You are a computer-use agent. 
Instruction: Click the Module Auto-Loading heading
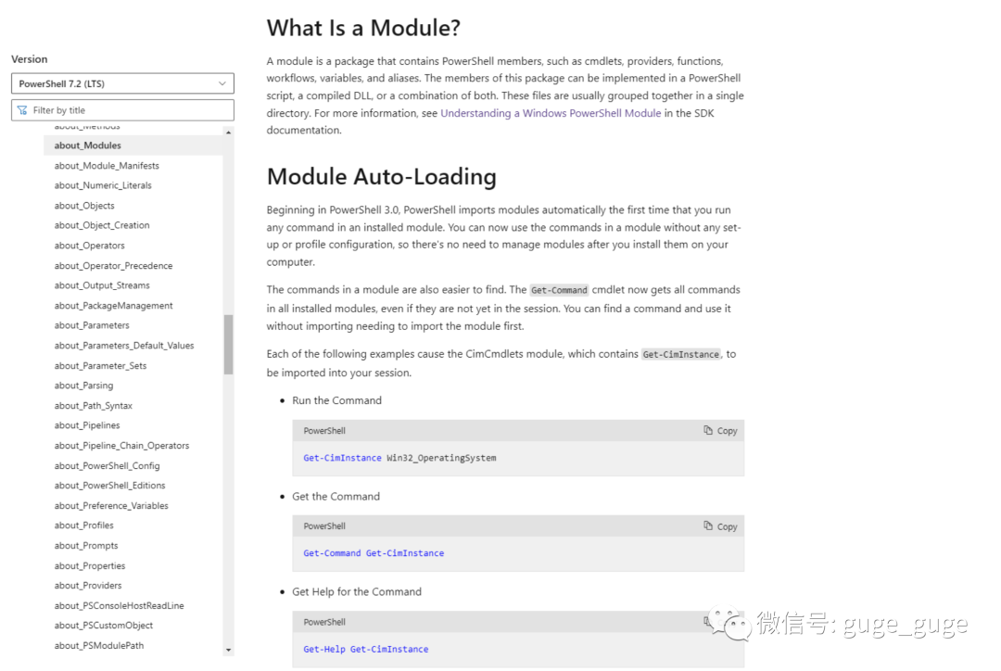(x=381, y=177)
